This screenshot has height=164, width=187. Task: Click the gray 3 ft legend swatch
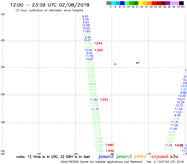[x=109, y=3]
